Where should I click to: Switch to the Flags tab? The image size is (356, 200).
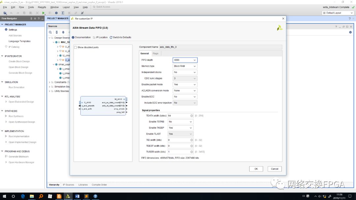(156, 54)
